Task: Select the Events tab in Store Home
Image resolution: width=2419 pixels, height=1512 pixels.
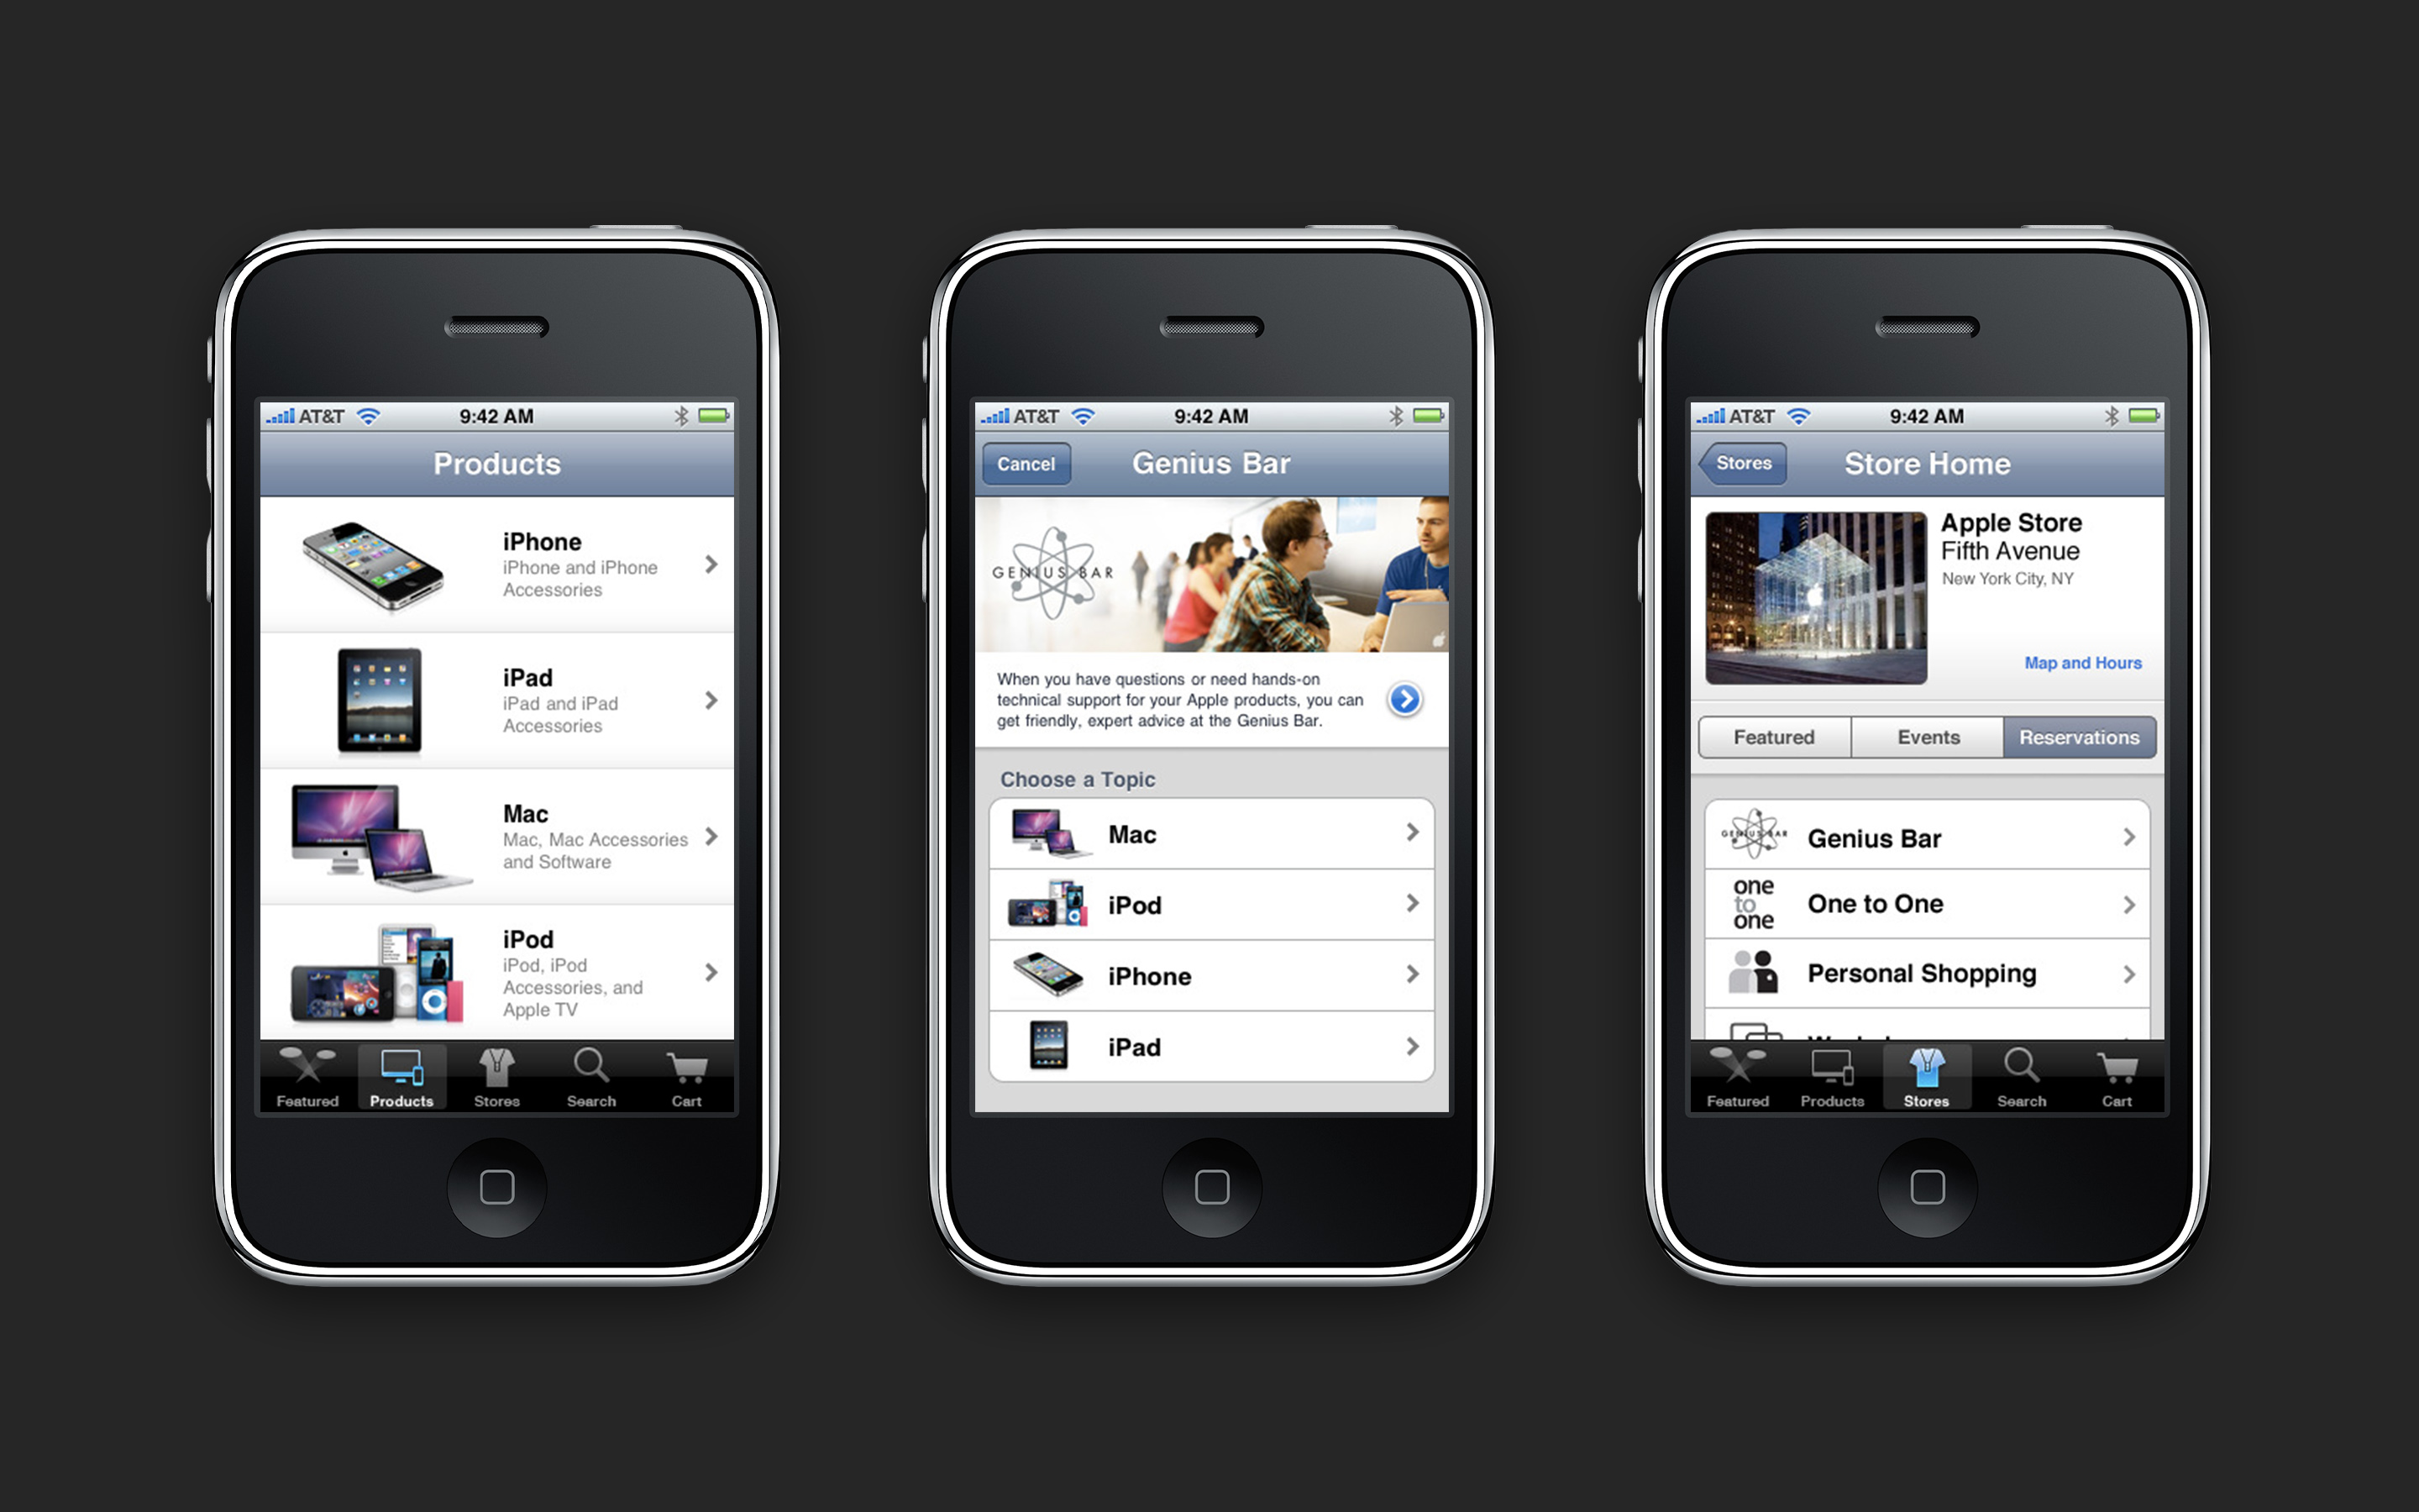Action: click(1928, 733)
